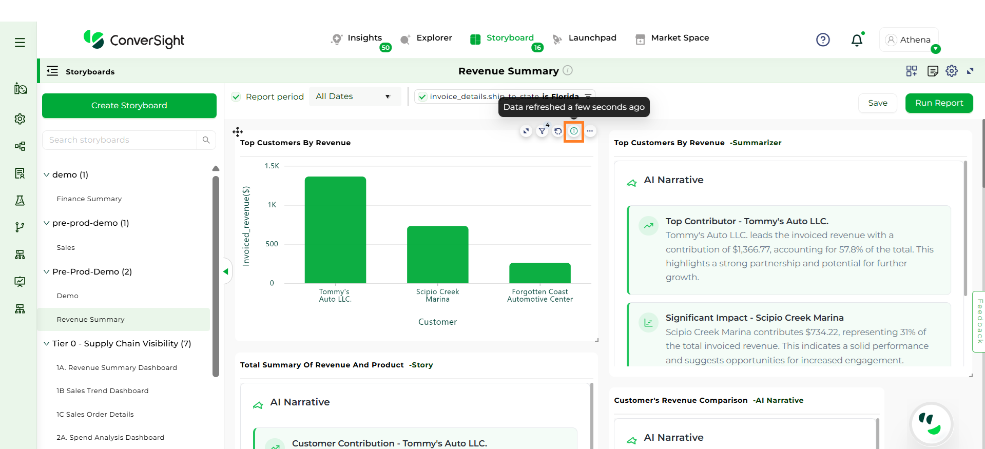Click the storyboard settings gear icon
This screenshot has width=985, height=449.
click(x=952, y=71)
